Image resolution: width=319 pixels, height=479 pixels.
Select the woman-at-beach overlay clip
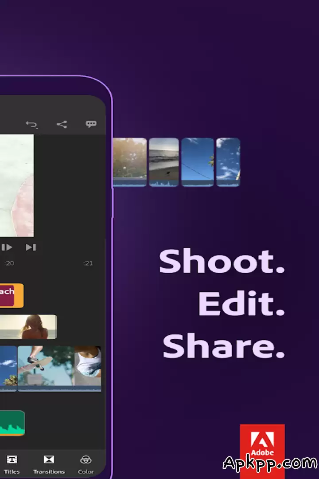click(x=28, y=327)
